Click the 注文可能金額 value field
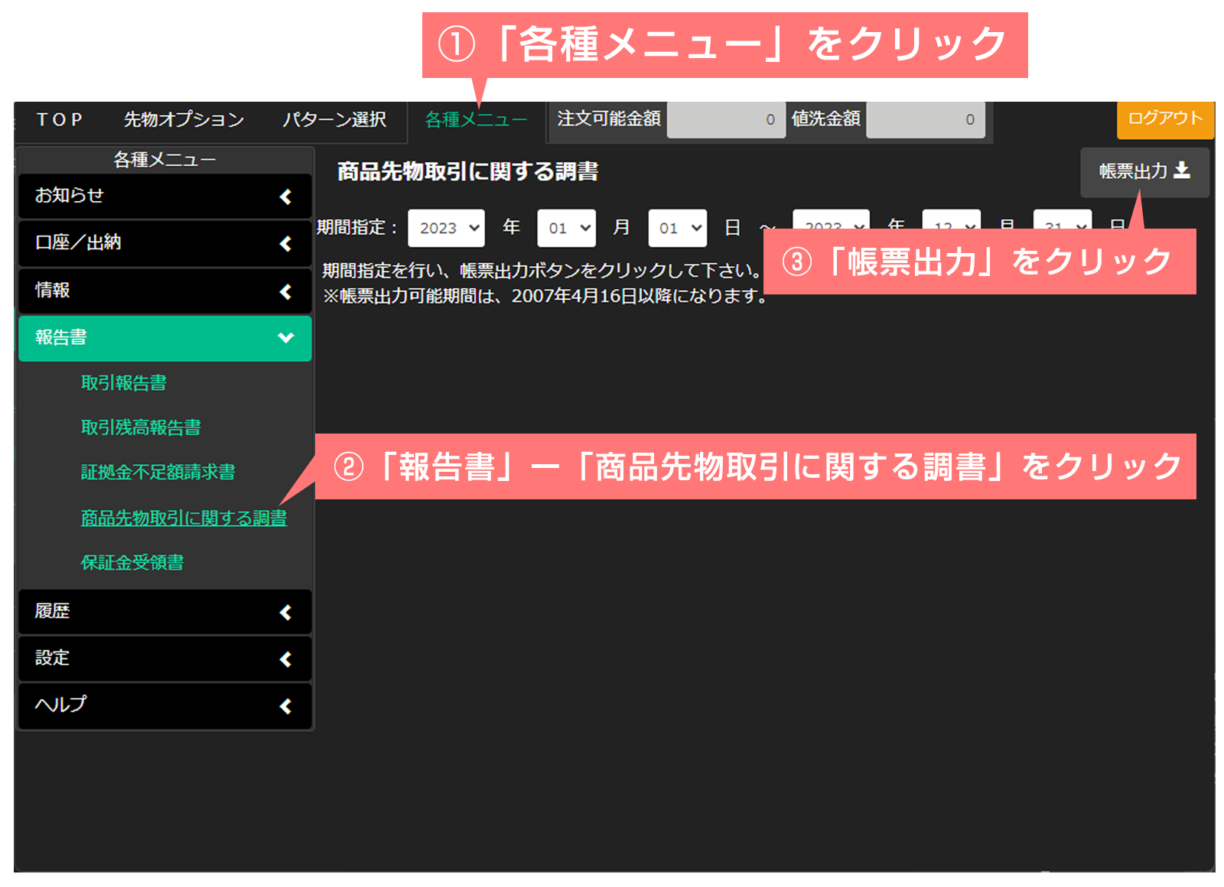The width and height of the screenshot is (1224, 887). [x=725, y=120]
